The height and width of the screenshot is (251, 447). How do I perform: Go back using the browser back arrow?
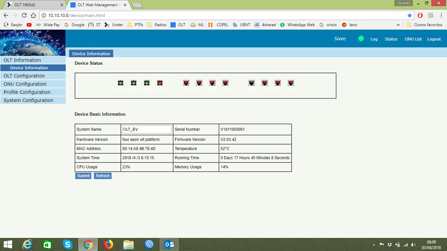point(6,15)
